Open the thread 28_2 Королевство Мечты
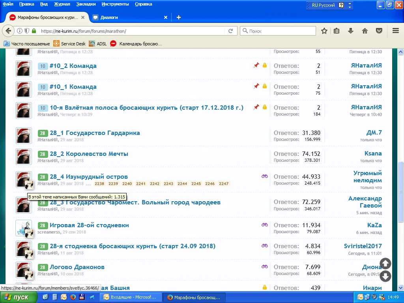The height and width of the screenshot is (303, 404). point(89,154)
